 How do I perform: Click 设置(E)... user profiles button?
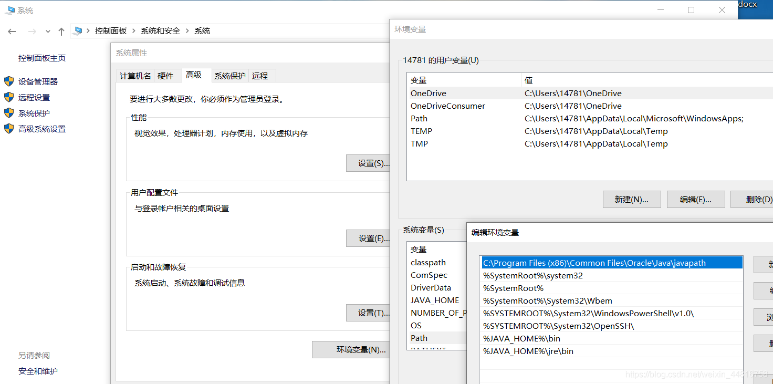(368, 238)
